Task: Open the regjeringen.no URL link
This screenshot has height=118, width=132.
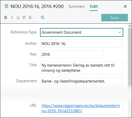Action: point(81,108)
